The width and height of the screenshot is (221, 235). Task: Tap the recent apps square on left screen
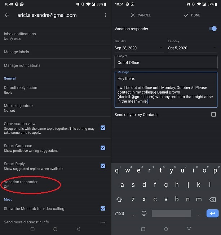[x=32, y=229]
